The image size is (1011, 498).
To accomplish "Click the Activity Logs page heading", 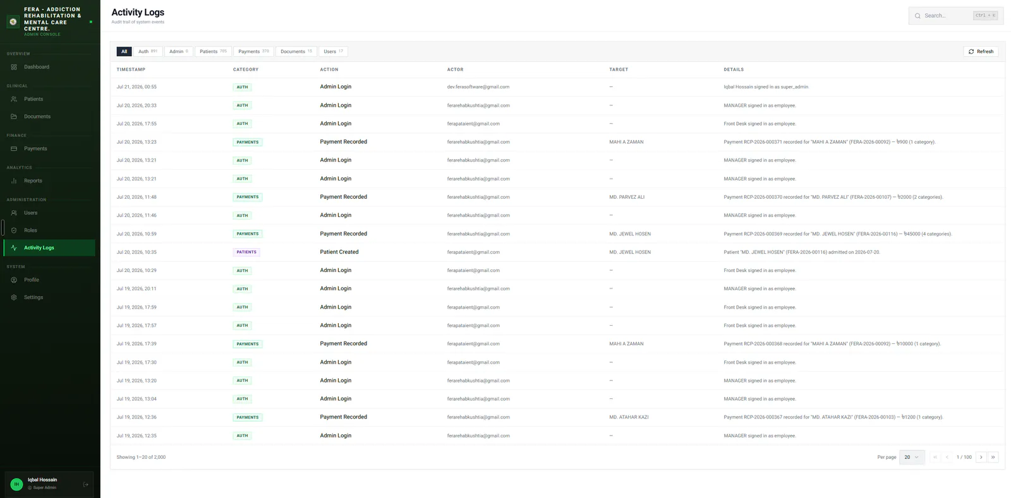I will 138,12.
